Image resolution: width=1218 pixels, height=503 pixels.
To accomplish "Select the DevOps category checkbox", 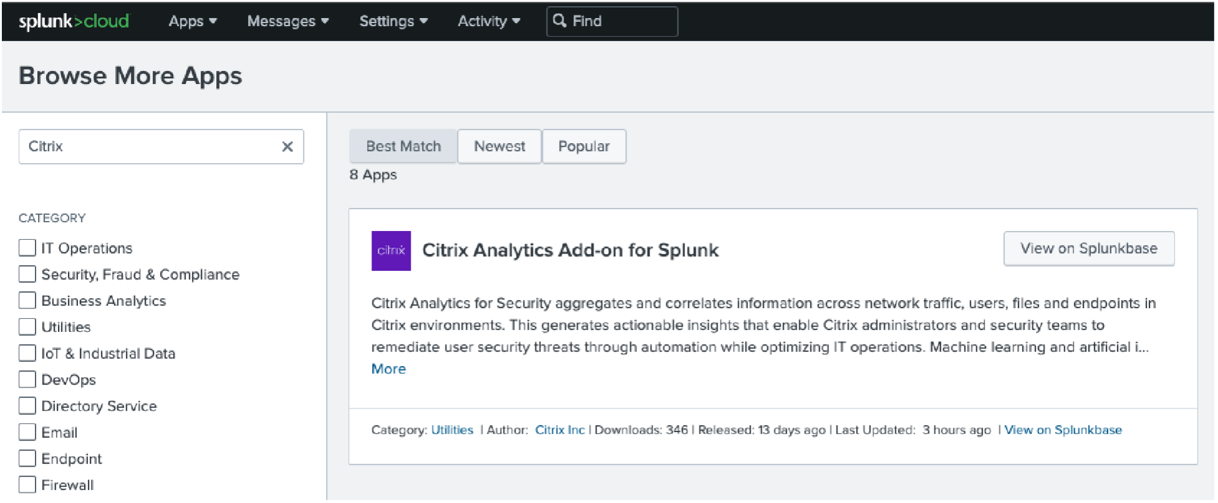I will 27,379.
